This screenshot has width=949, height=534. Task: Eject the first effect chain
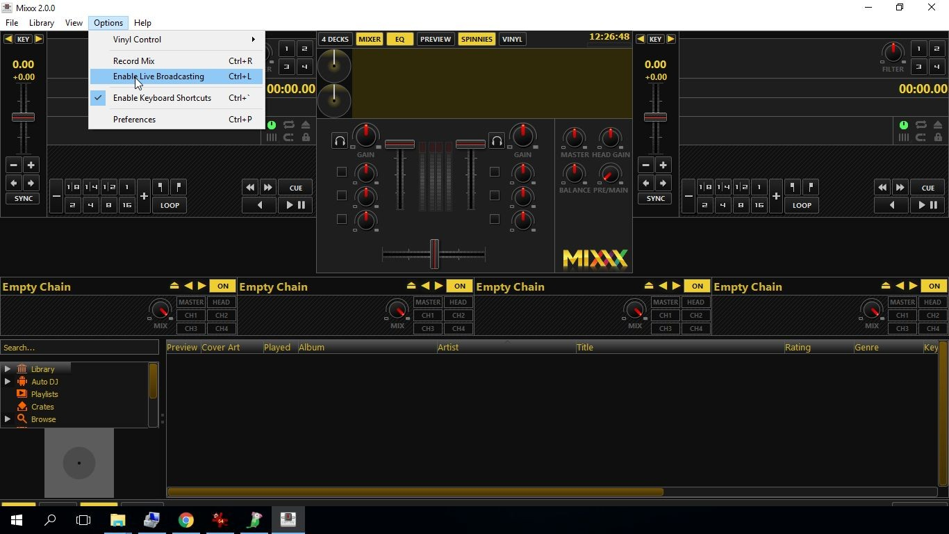pyautogui.click(x=174, y=286)
